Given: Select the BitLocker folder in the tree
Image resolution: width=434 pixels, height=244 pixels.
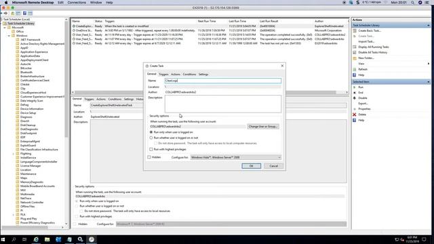Looking at the screenshot, I should coord(26,68).
